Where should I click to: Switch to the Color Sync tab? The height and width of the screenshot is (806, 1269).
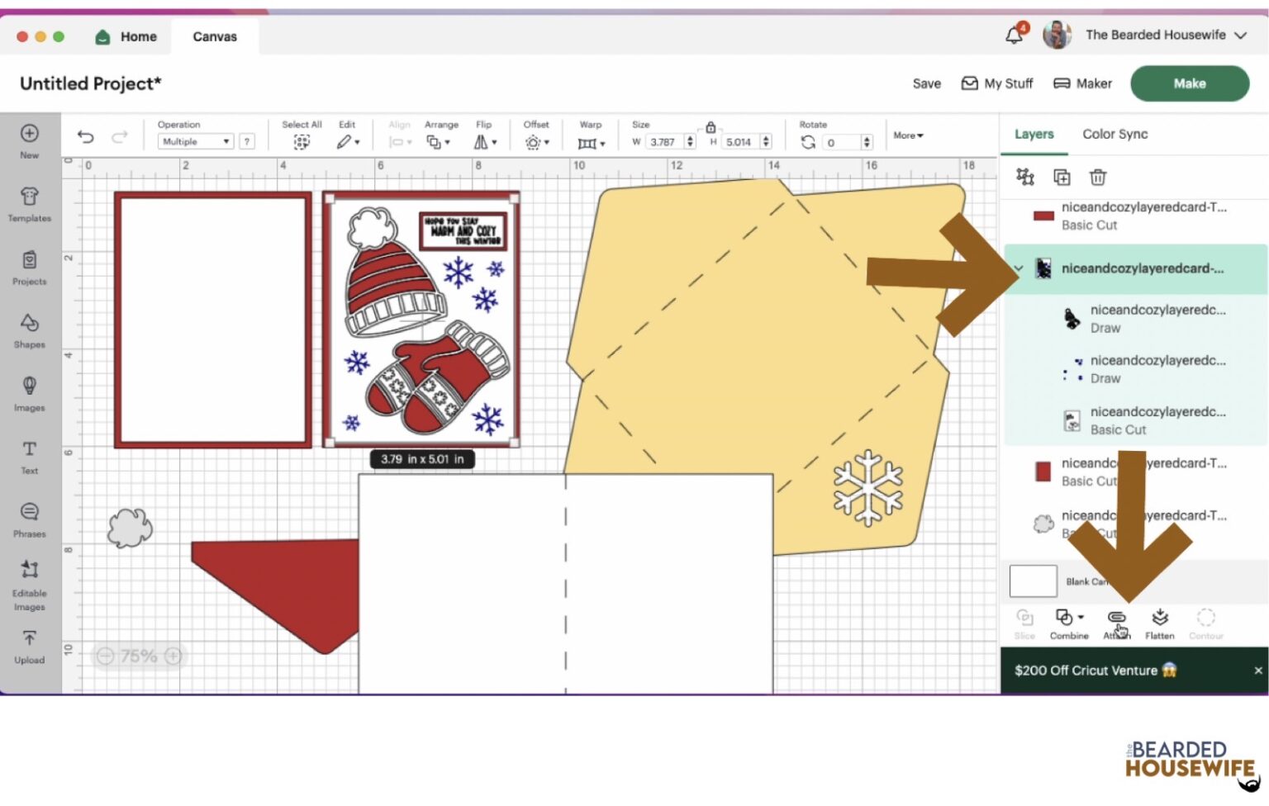pyautogui.click(x=1115, y=134)
